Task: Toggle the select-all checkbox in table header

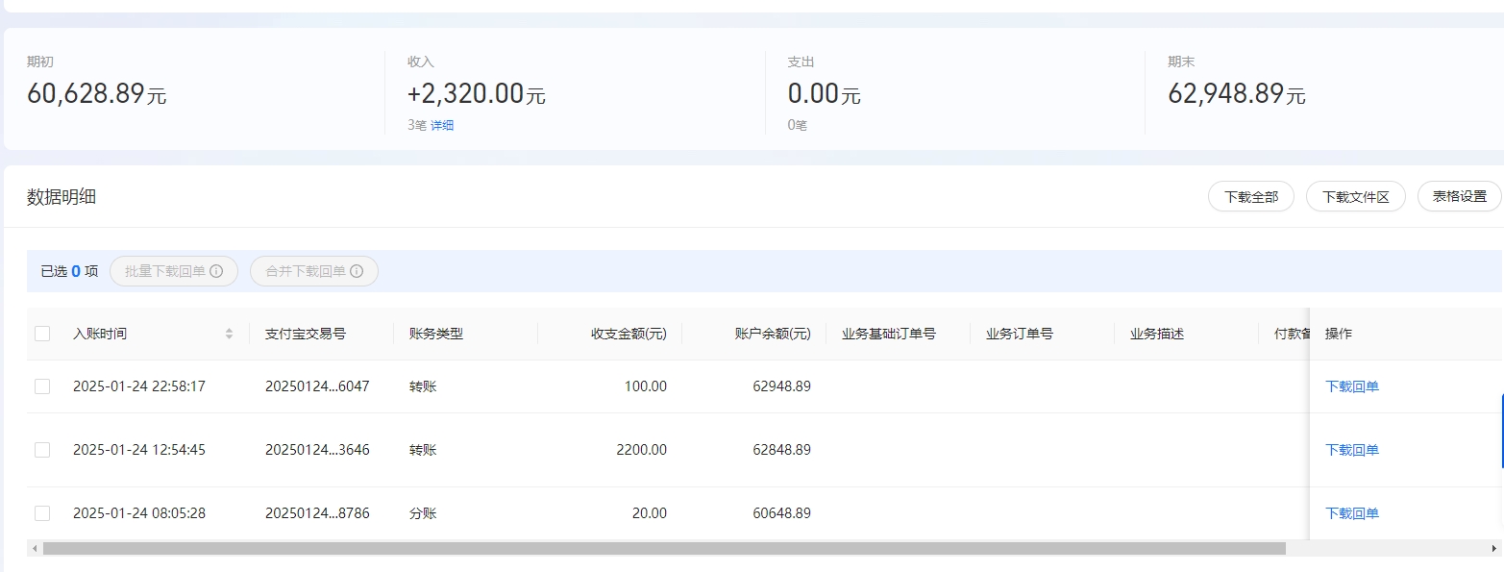Action: 42,334
